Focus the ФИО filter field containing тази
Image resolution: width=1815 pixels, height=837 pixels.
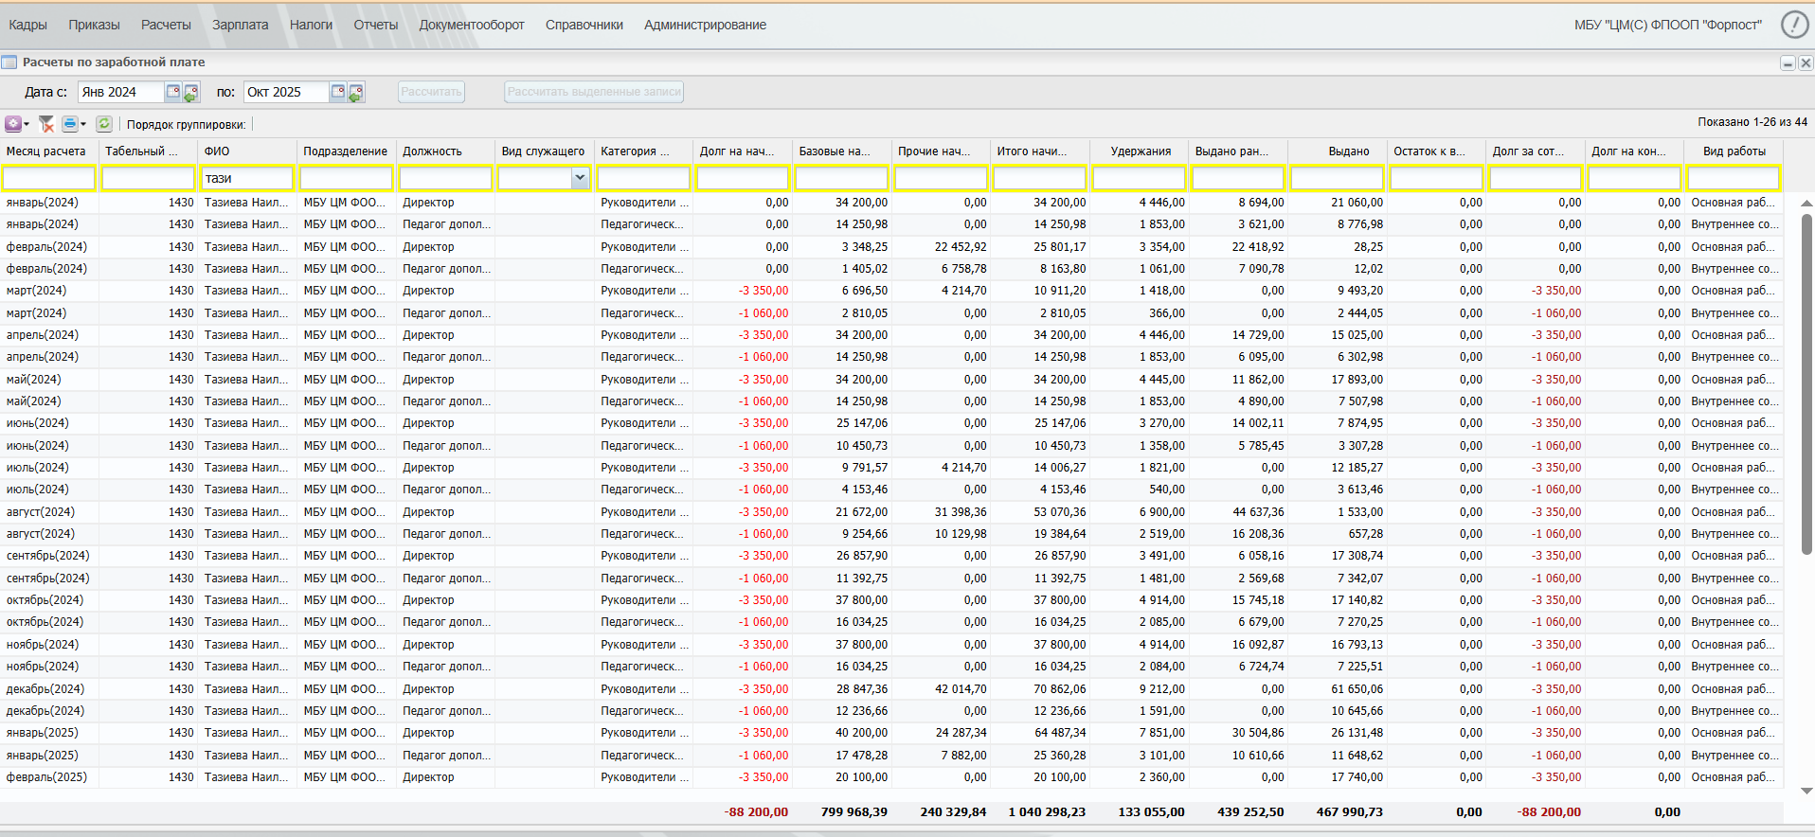[x=246, y=178]
